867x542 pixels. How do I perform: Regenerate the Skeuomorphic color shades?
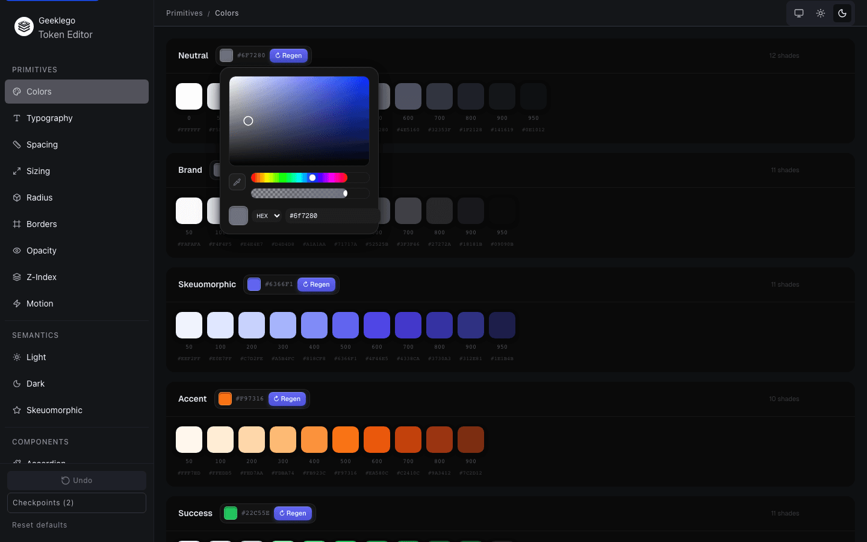316,284
